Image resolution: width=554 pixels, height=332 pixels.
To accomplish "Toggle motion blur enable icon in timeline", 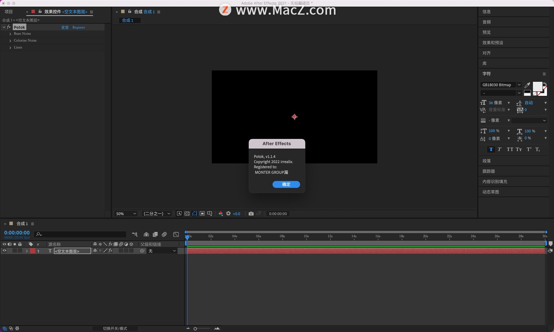I will 164,234.
